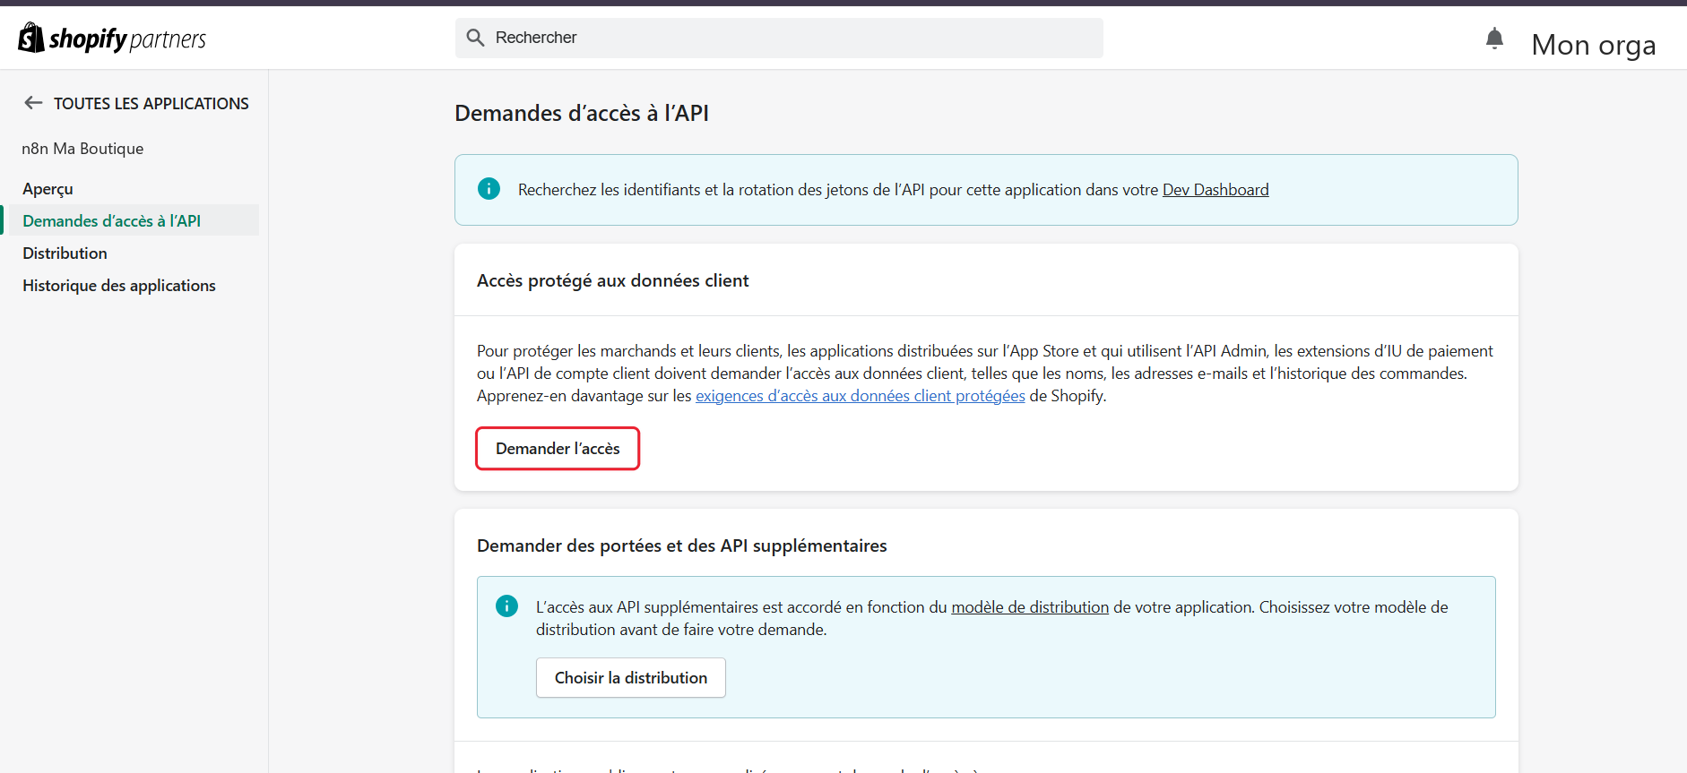
Task: Click the back arrow beside Toutes les applications
Action: coord(33,103)
